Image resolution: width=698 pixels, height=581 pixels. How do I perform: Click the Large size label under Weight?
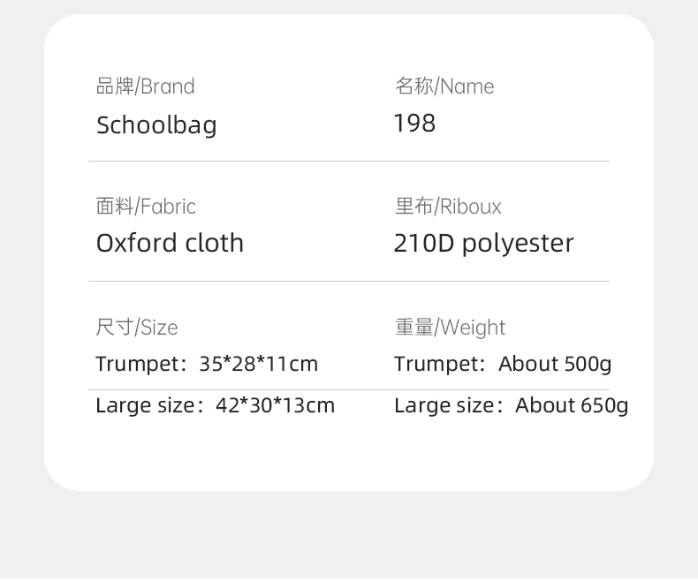[x=443, y=405]
